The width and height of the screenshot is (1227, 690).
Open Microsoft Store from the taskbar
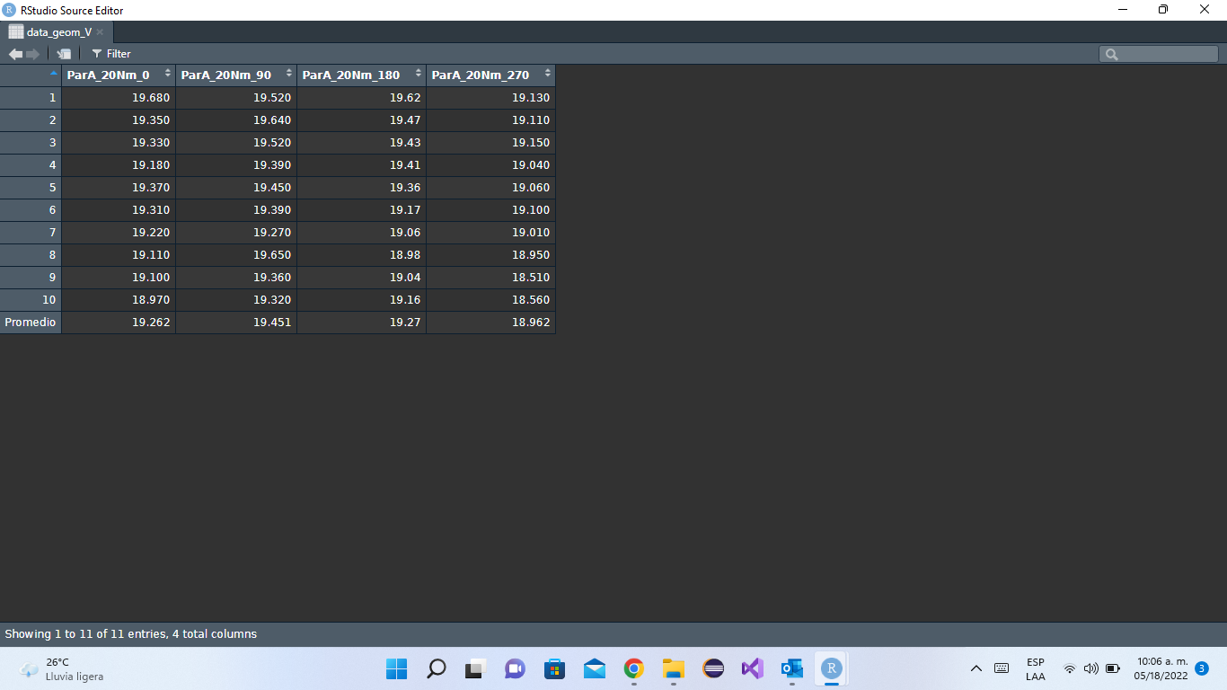coord(554,668)
